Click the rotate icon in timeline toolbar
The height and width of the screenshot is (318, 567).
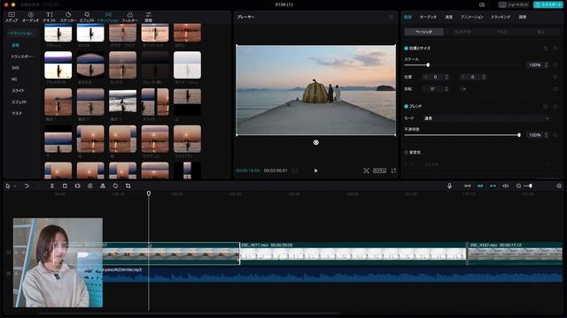click(x=115, y=185)
